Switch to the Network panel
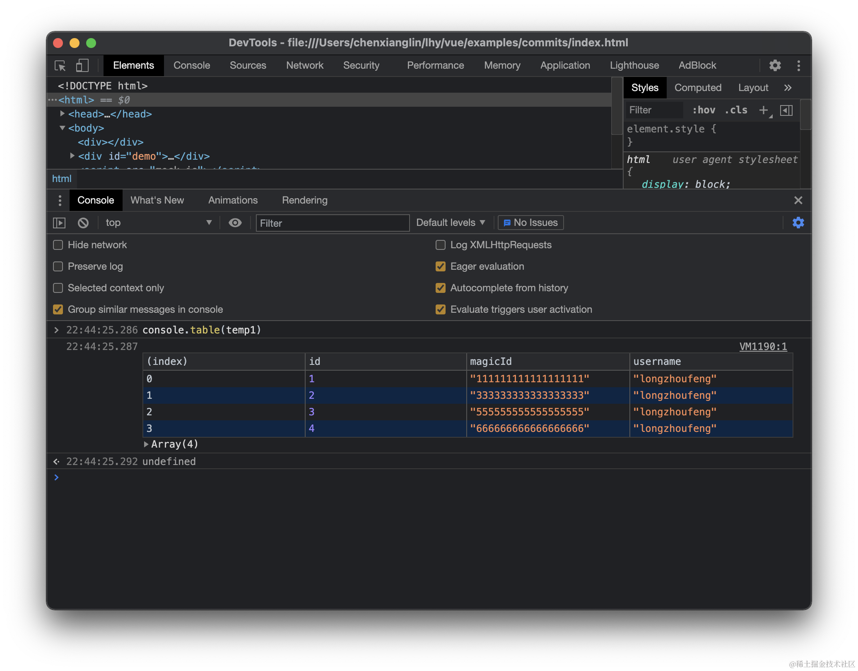This screenshot has height=671, width=858. click(x=304, y=65)
